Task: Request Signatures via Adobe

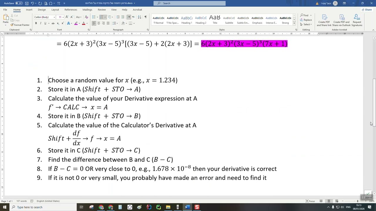Action: coord(357,21)
